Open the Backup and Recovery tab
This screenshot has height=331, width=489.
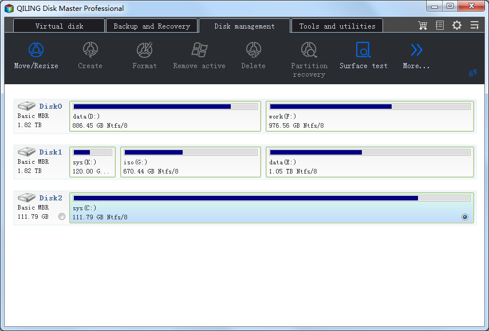(152, 26)
